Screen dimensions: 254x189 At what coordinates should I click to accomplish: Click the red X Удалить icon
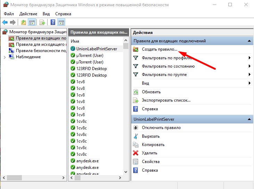[x=136, y=153]
